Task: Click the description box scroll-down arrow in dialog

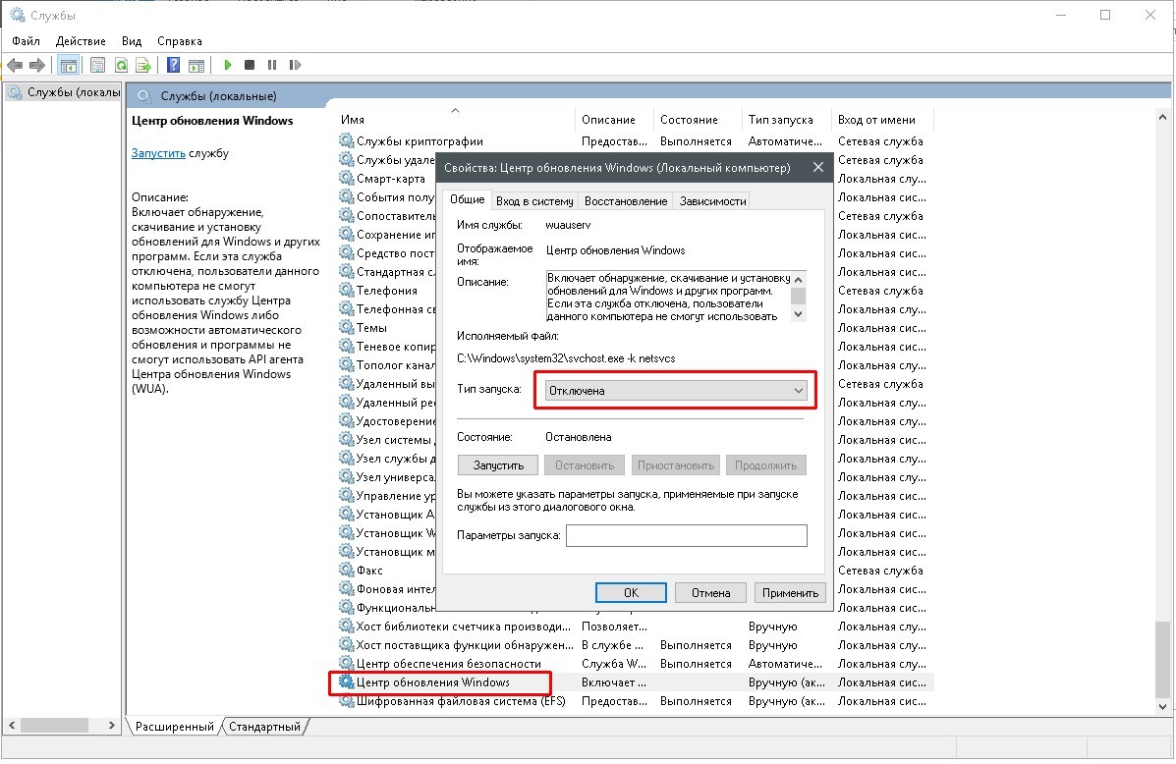Action: click(799, 314)
